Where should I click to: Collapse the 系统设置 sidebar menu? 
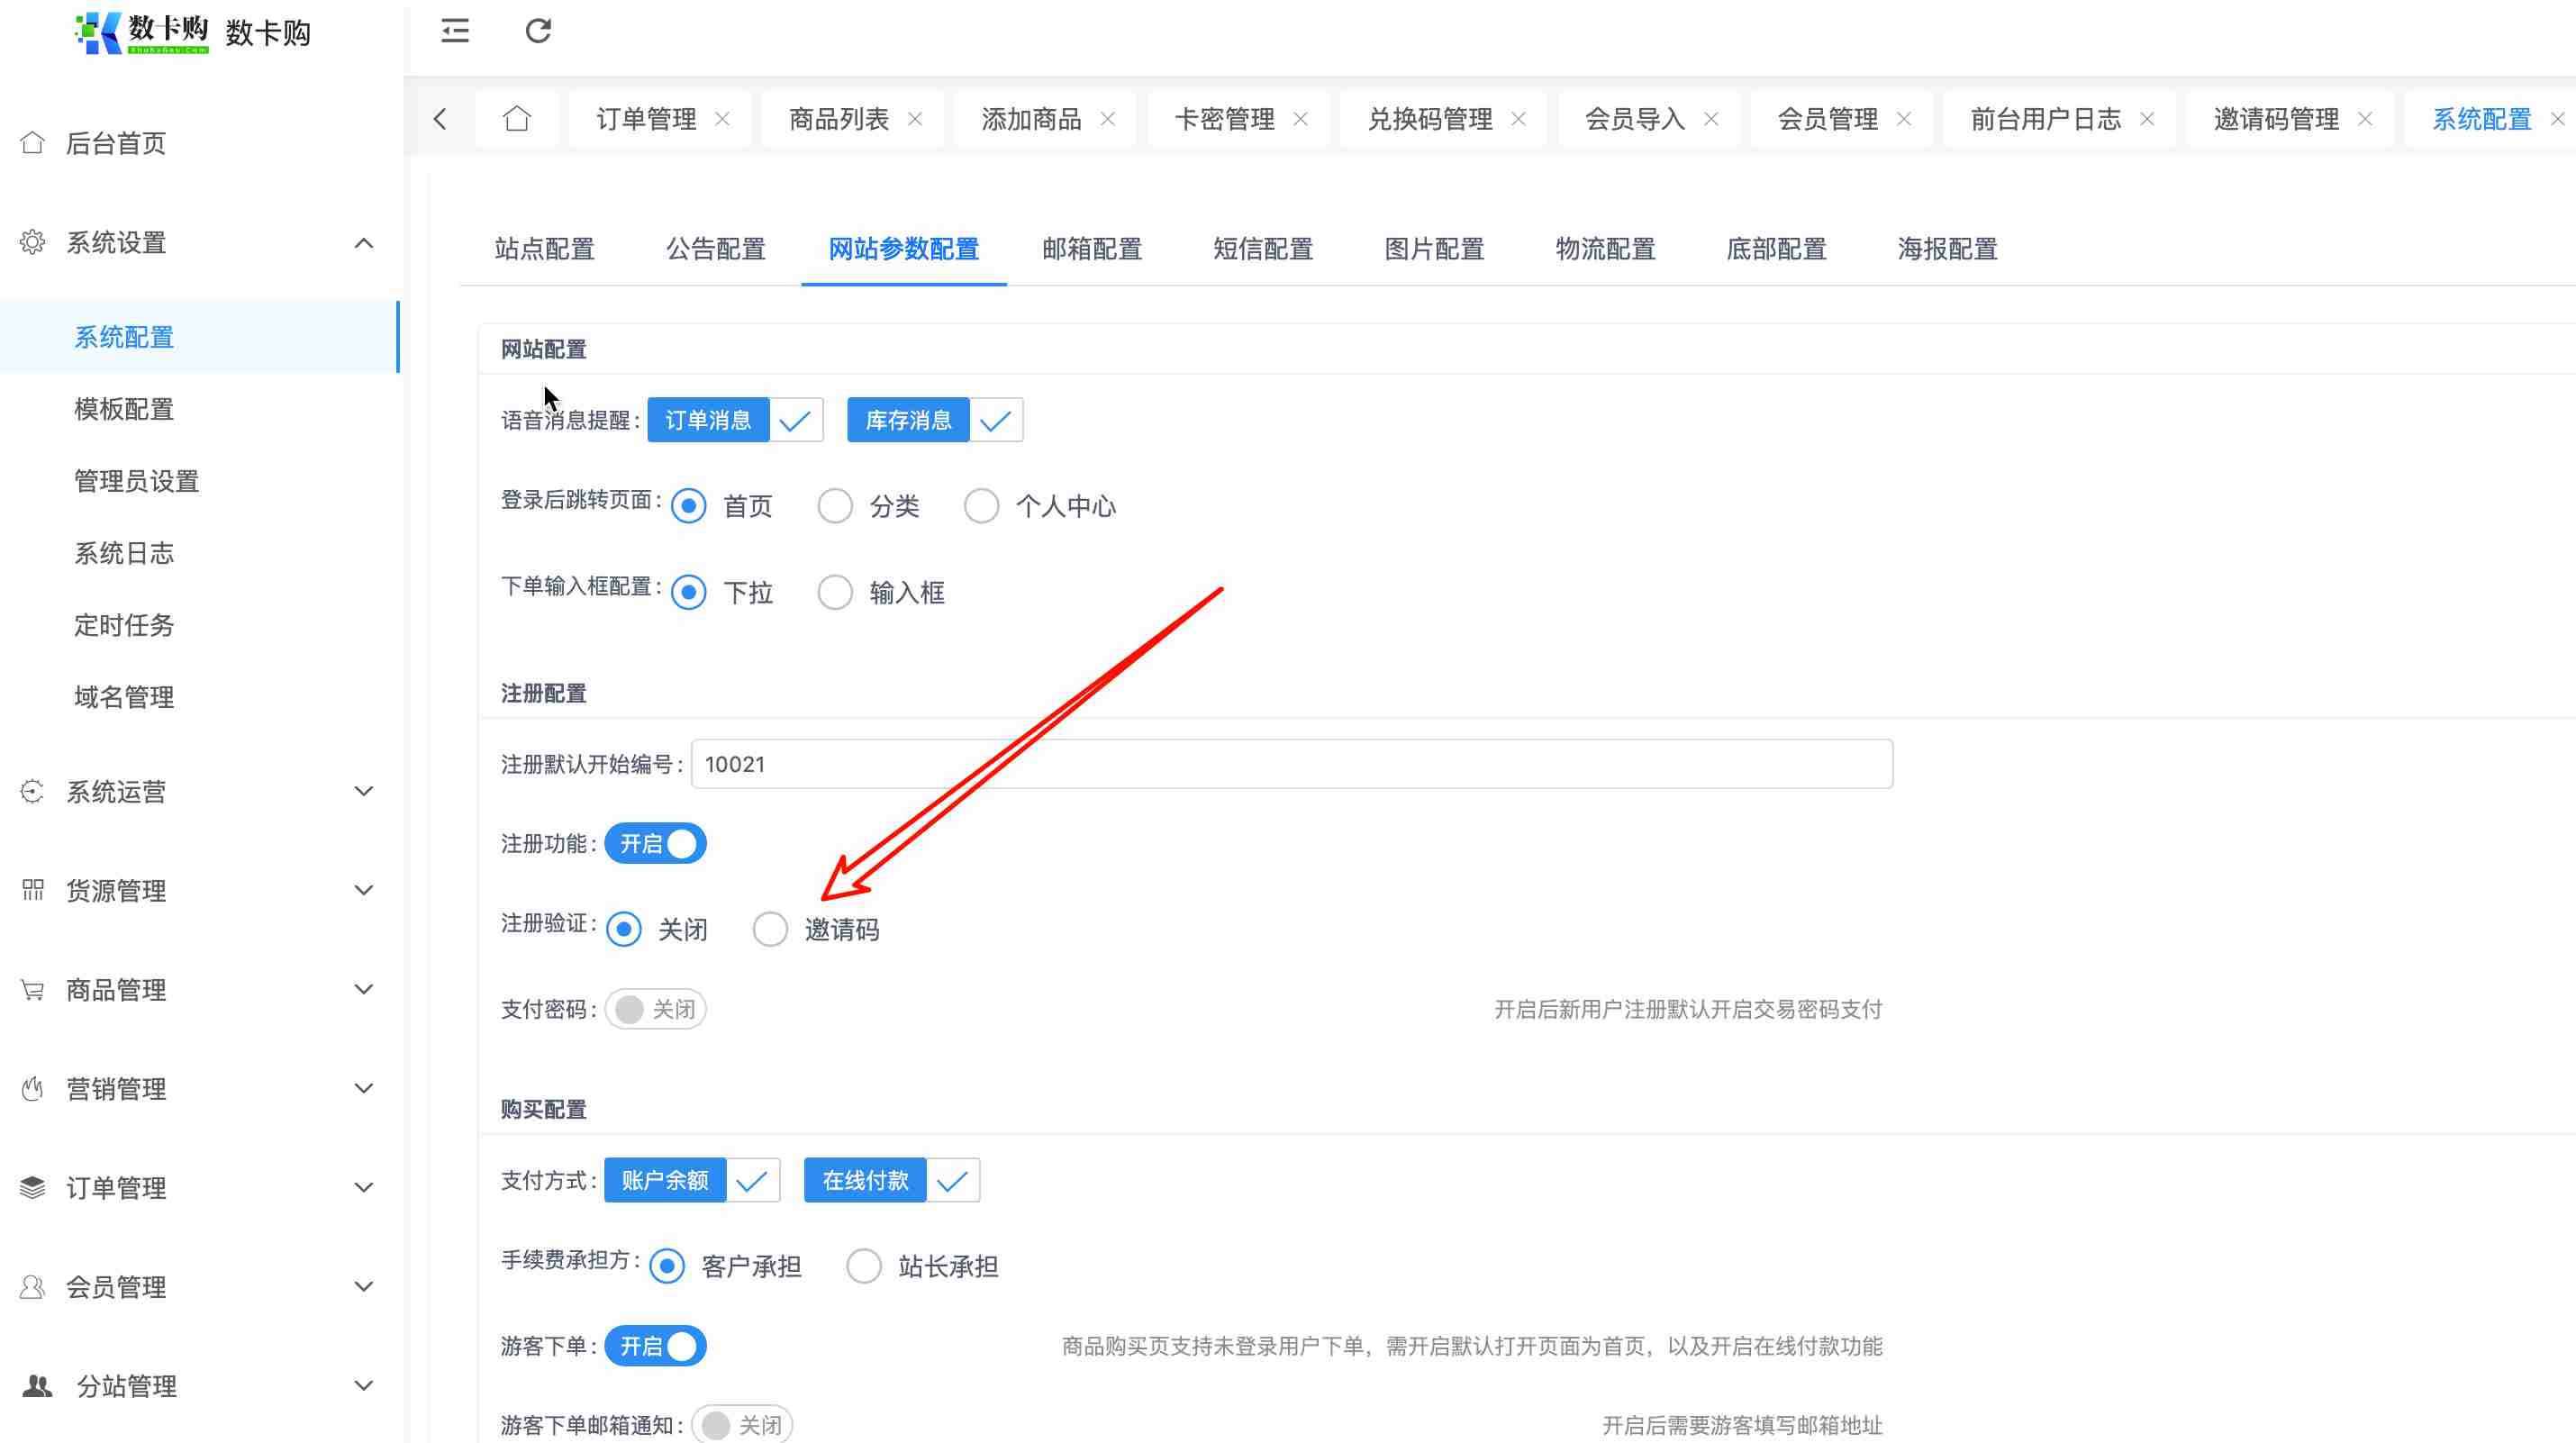(x=364, y=242)
